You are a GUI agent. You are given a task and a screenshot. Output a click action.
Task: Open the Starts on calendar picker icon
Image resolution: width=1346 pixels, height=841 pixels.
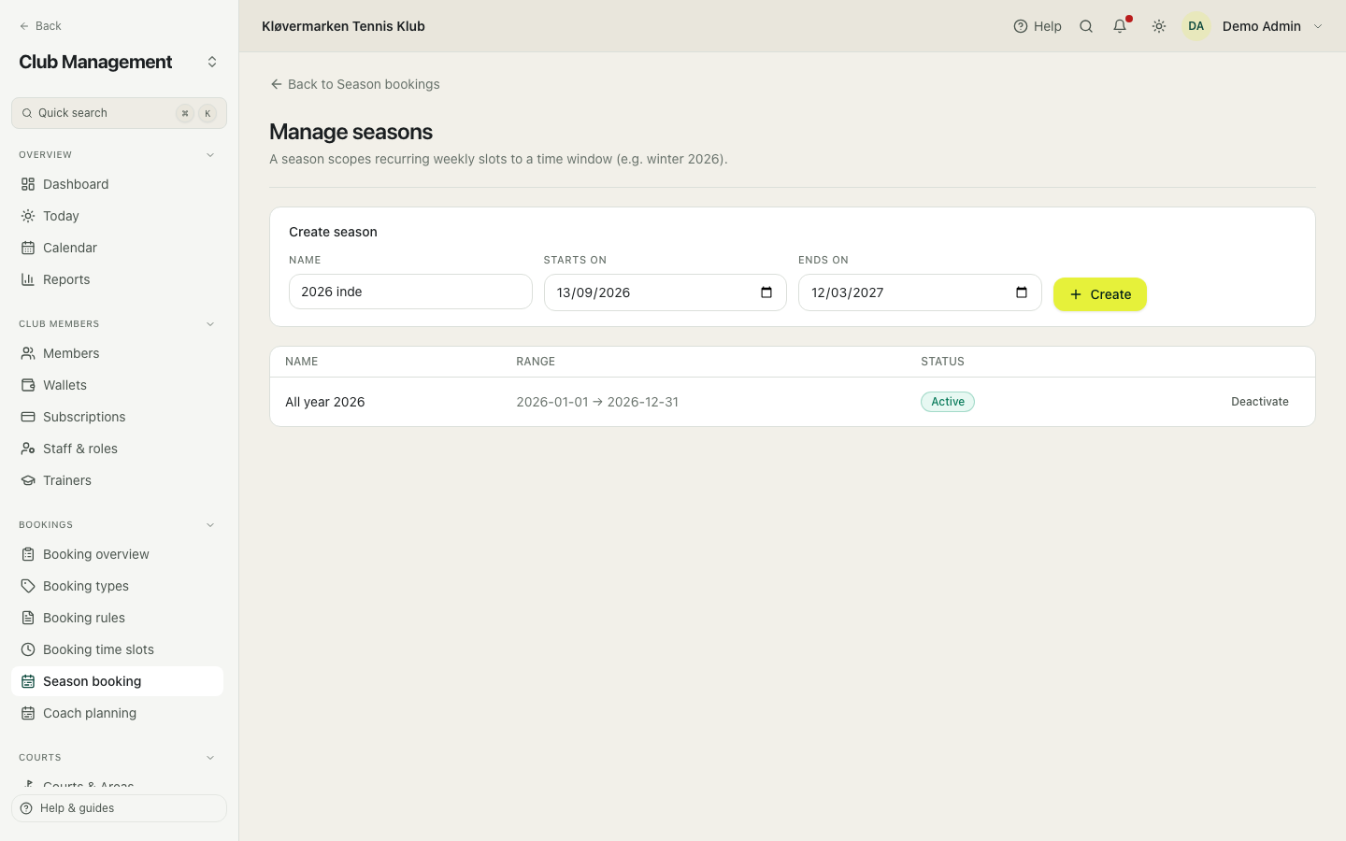click(x=766, y=292)
